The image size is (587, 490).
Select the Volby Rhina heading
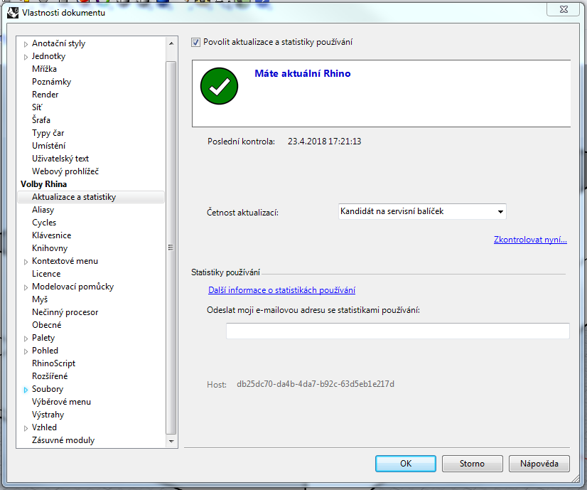tap(44, 184)
